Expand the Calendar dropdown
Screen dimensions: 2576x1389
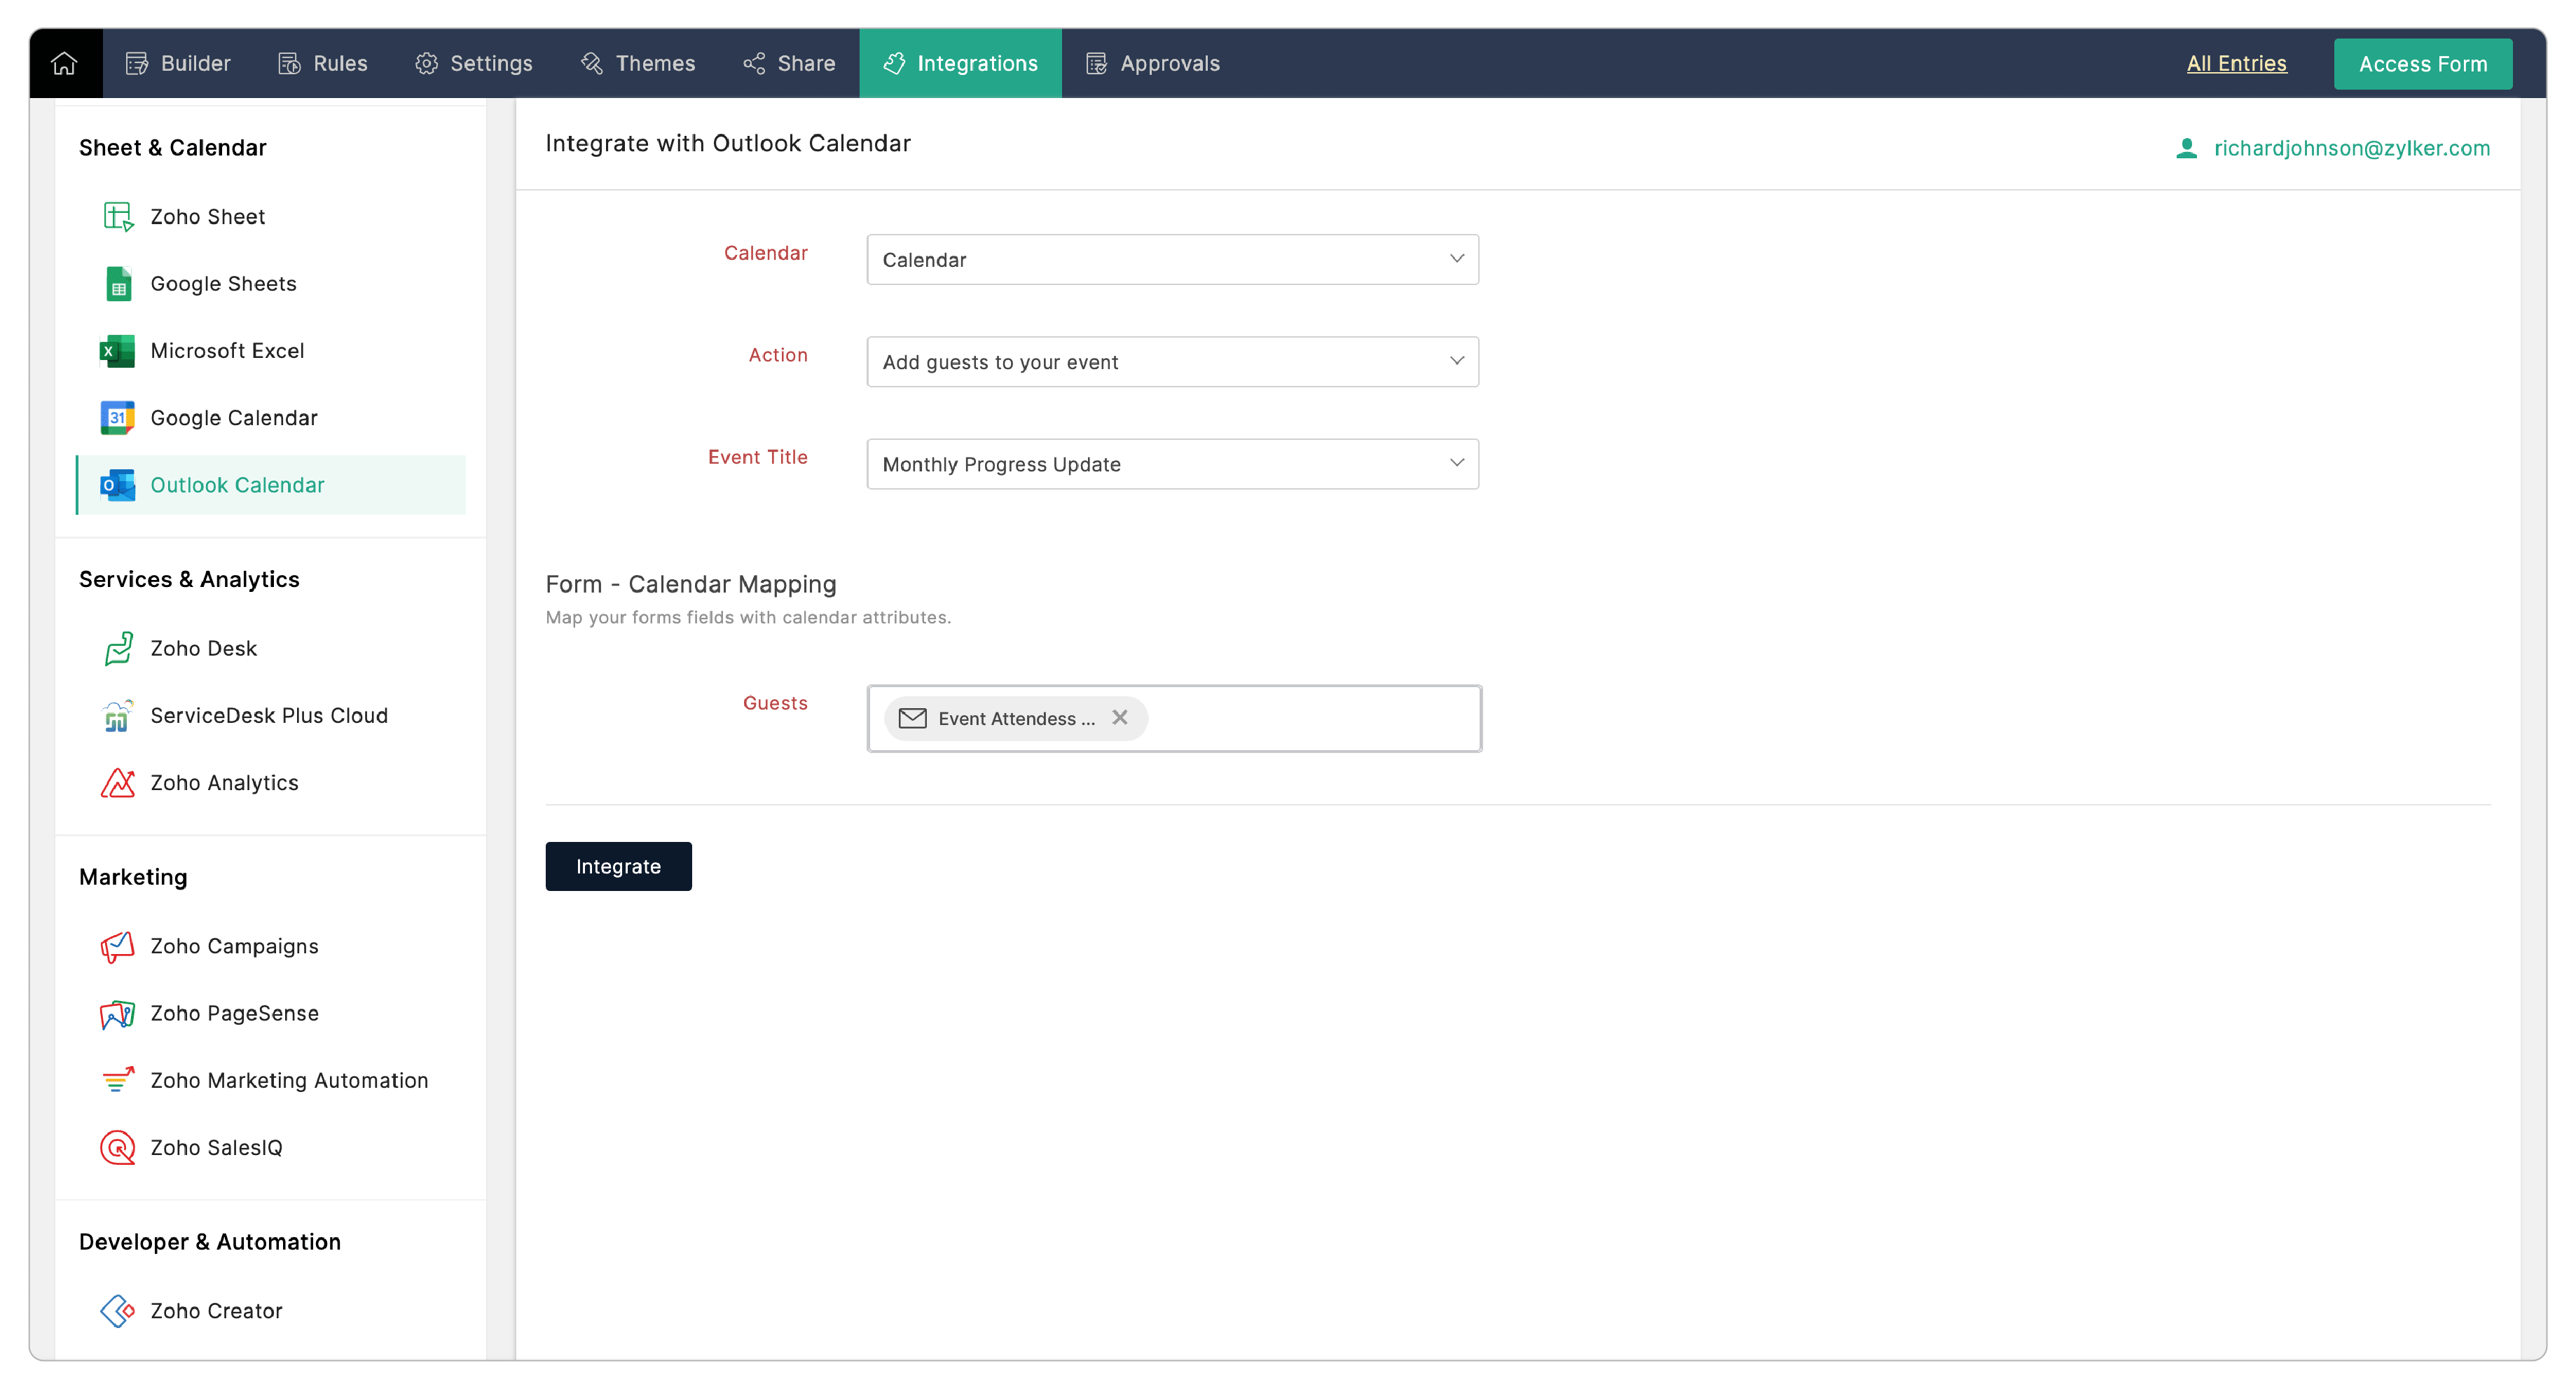click(x=1172, y=259)
